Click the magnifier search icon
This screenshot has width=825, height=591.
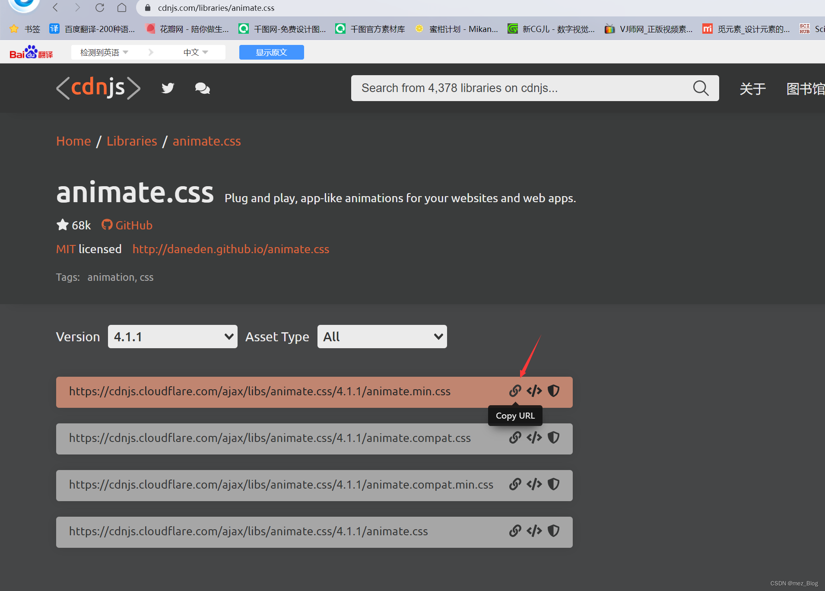pyautogui.click(x=701, y=88)
